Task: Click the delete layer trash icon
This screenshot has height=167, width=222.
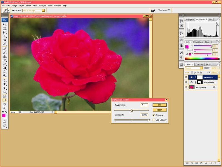Action: pos(215,163)
